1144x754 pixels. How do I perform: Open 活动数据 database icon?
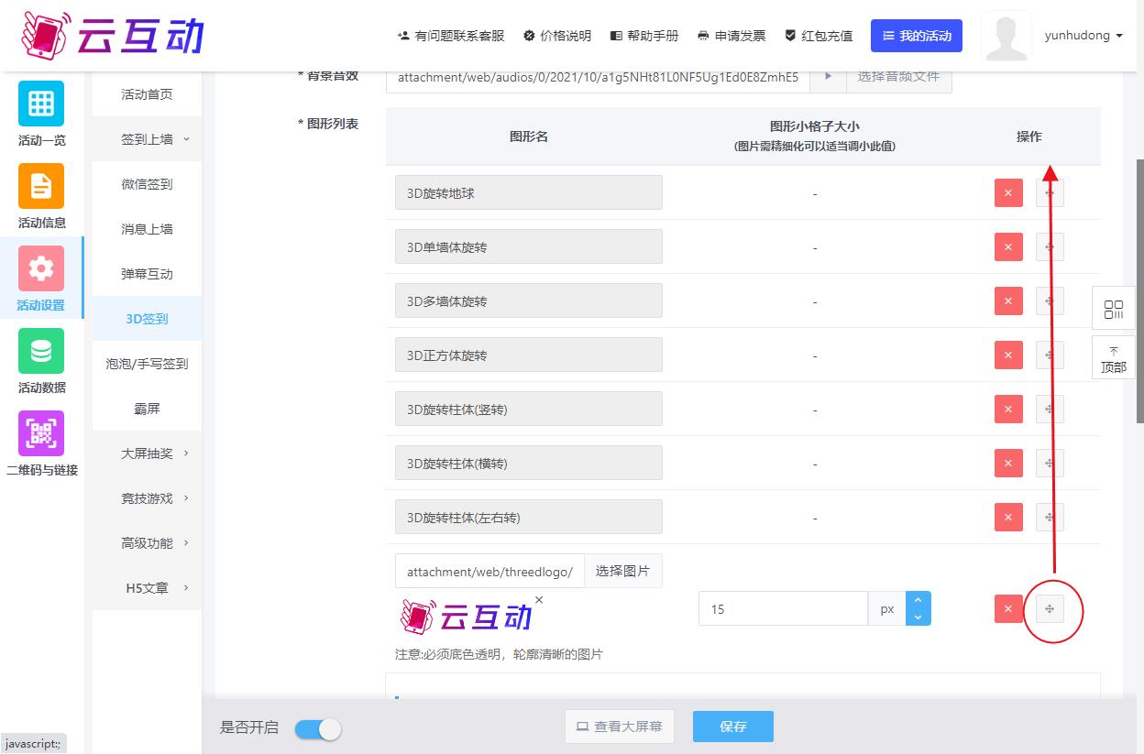[x=41, y=351]
